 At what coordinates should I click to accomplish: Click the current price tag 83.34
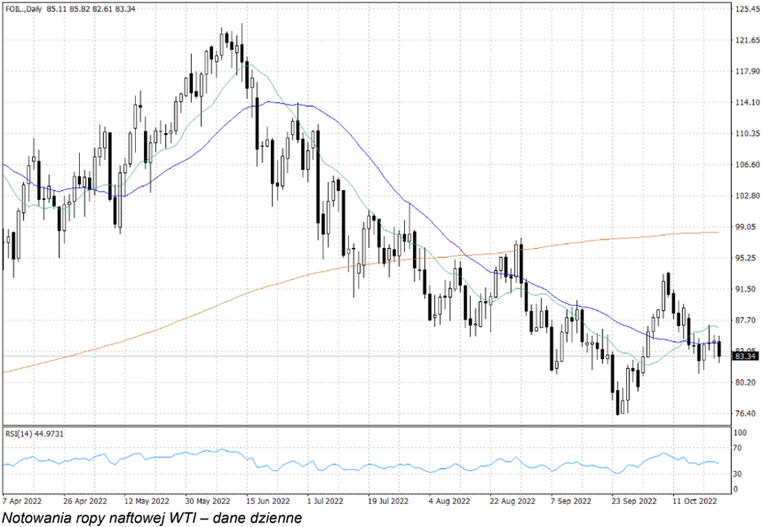(x=744, y=358)
